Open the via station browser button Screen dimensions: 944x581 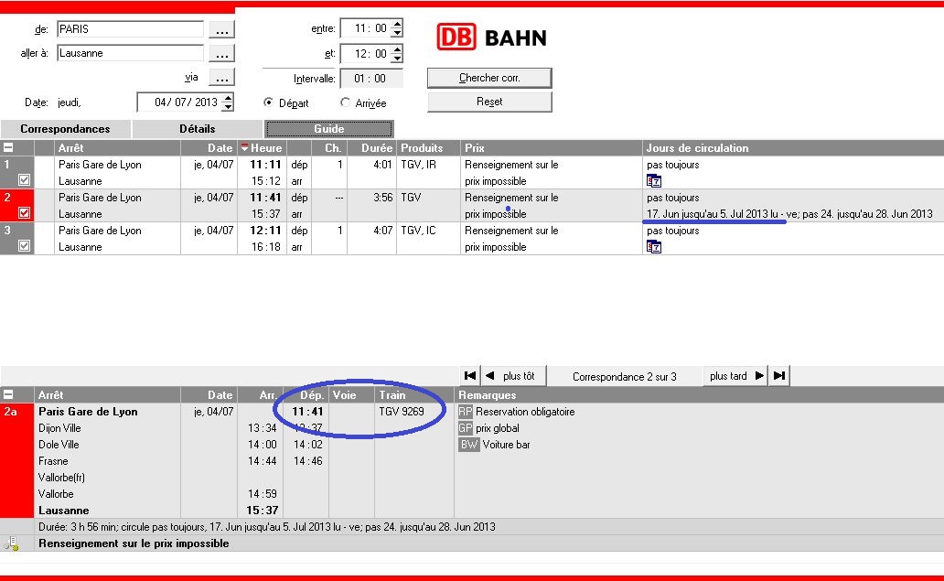pyautogui.click(x=221, y=78)
